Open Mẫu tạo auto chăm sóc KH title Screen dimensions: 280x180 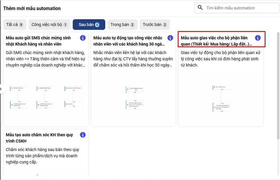39,138
